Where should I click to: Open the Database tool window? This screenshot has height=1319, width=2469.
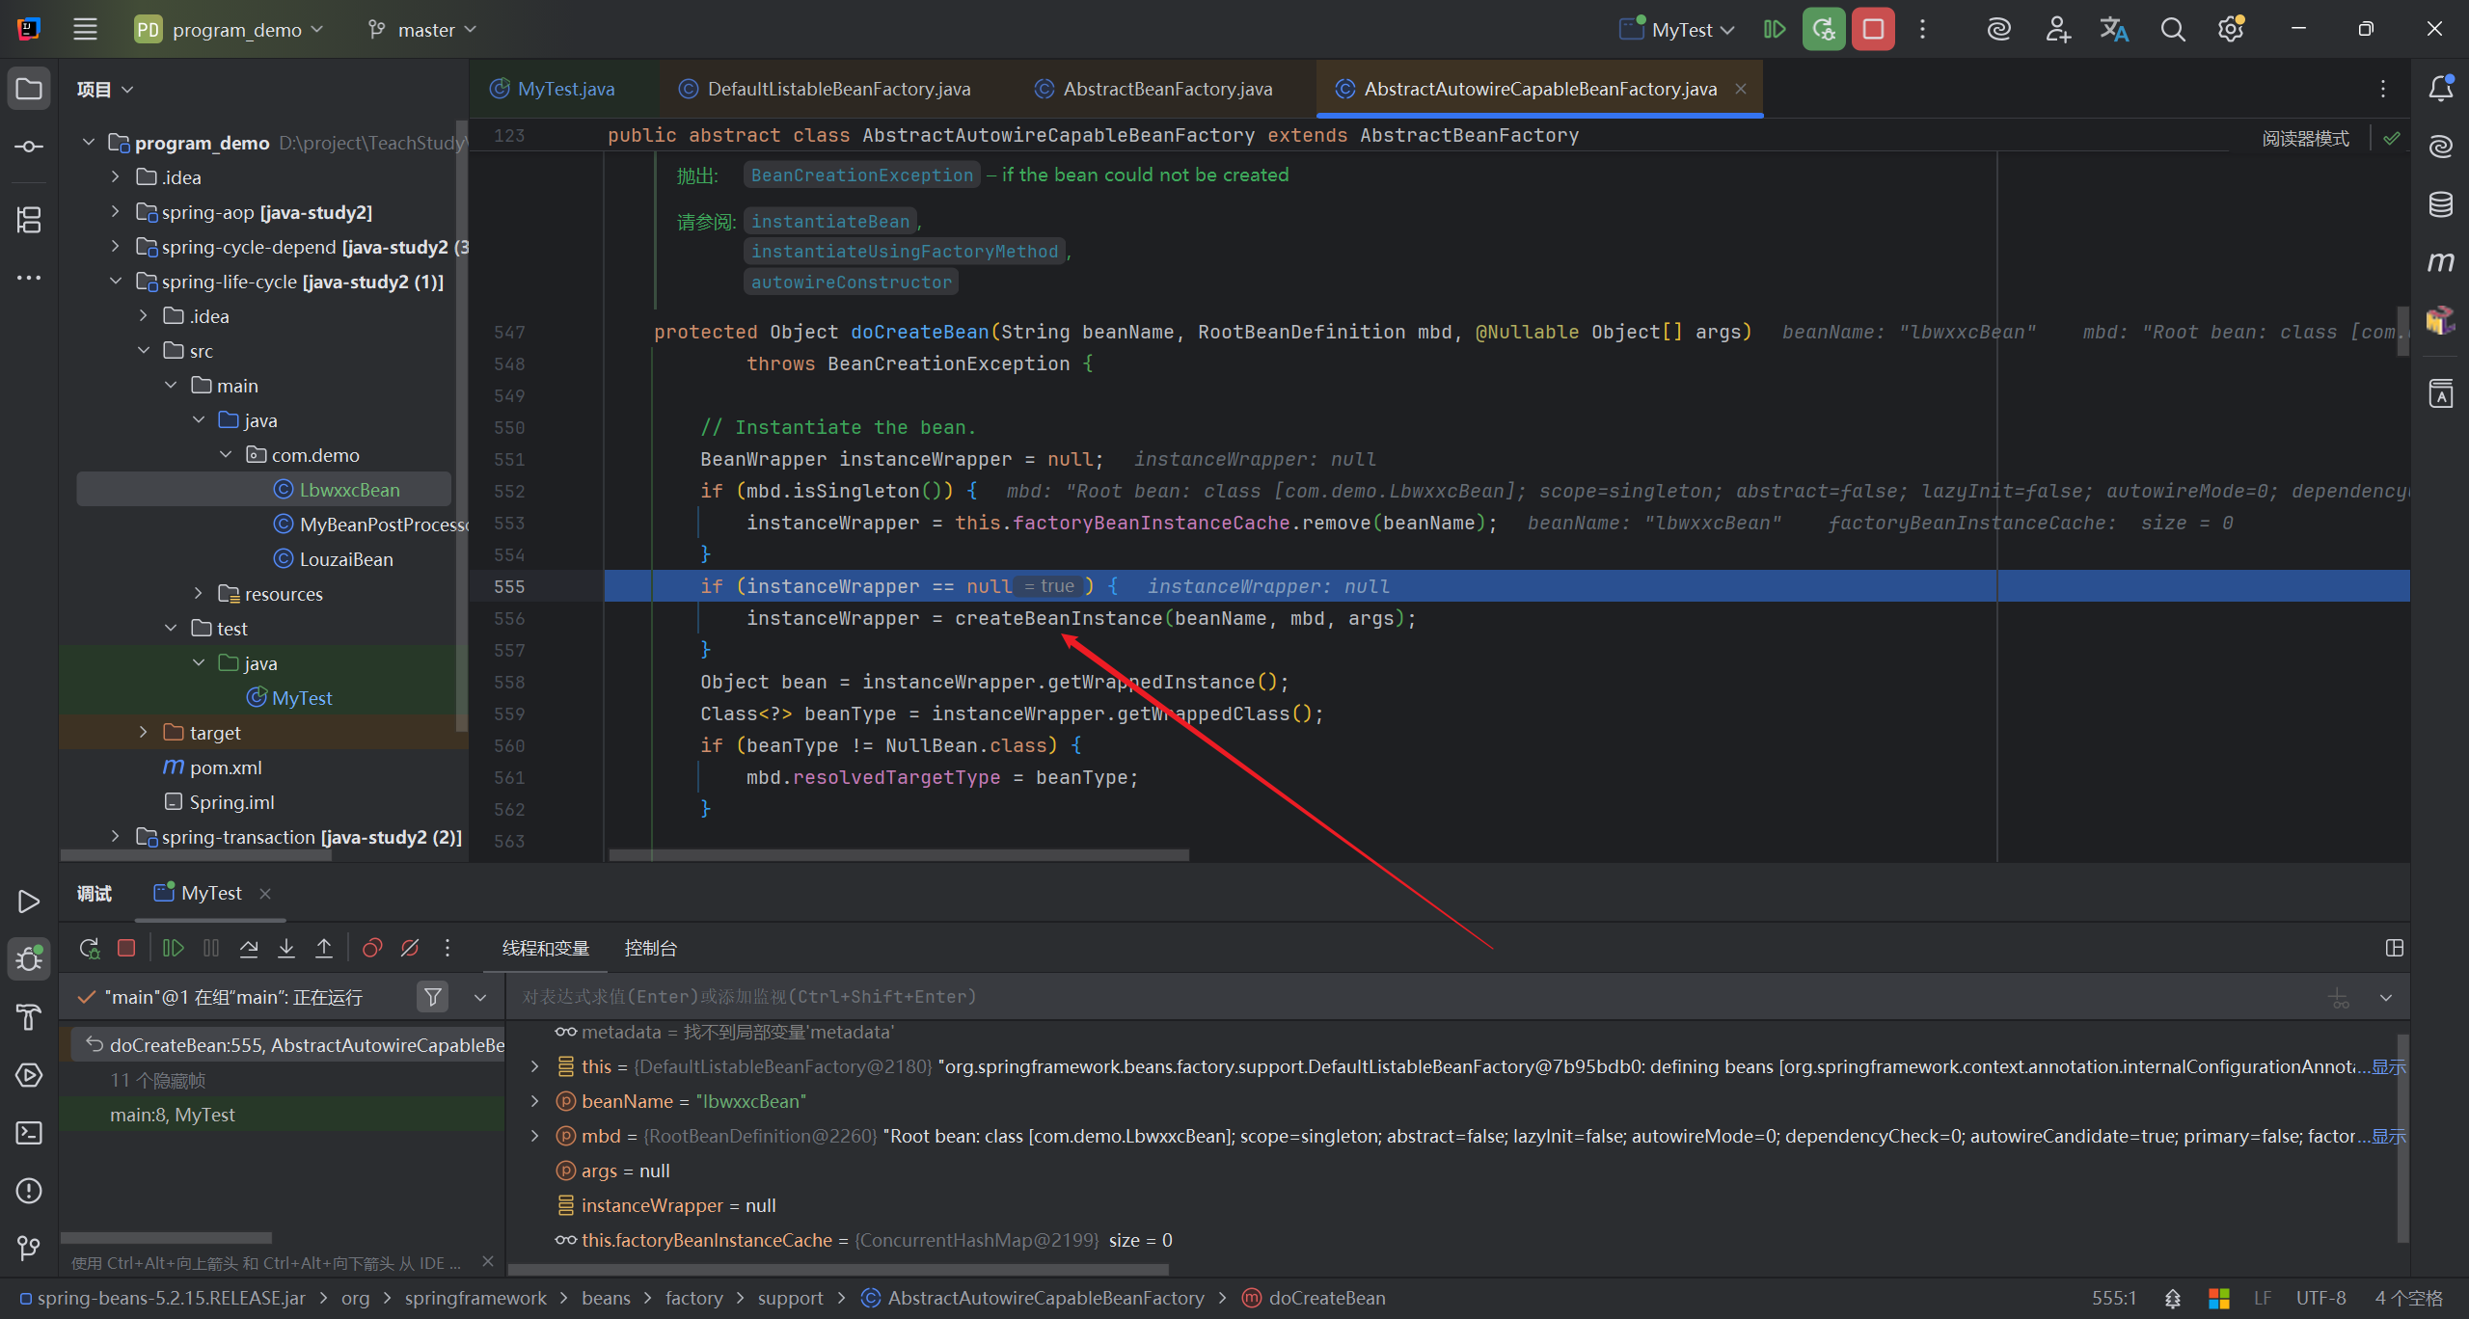[x=2440, y=204]
